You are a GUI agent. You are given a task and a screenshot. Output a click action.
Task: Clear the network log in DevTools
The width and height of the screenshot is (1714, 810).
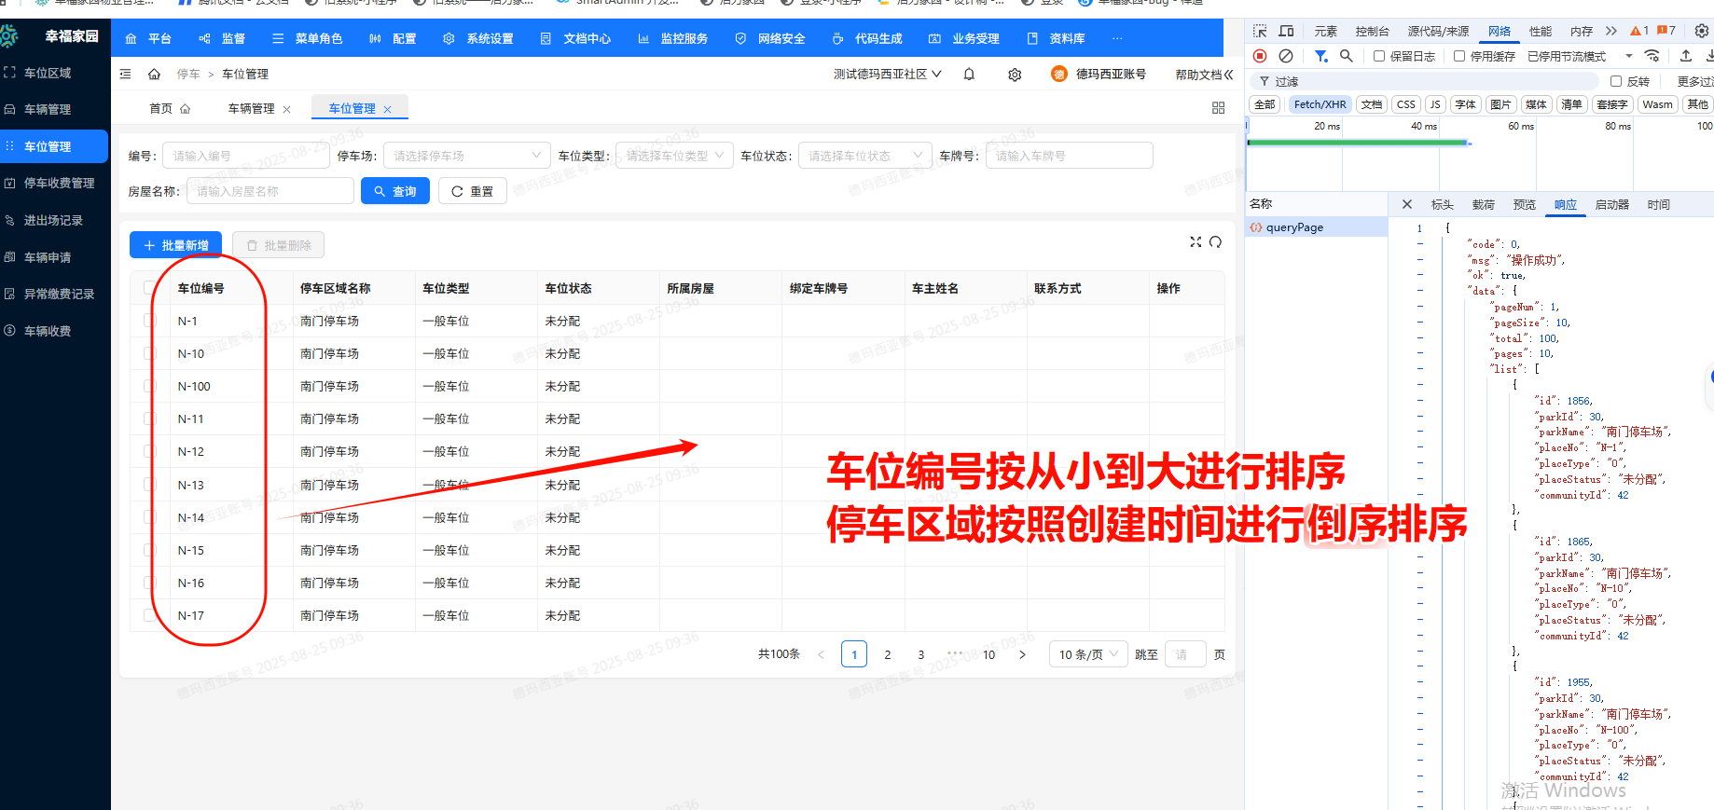(x=1286, y=56)
